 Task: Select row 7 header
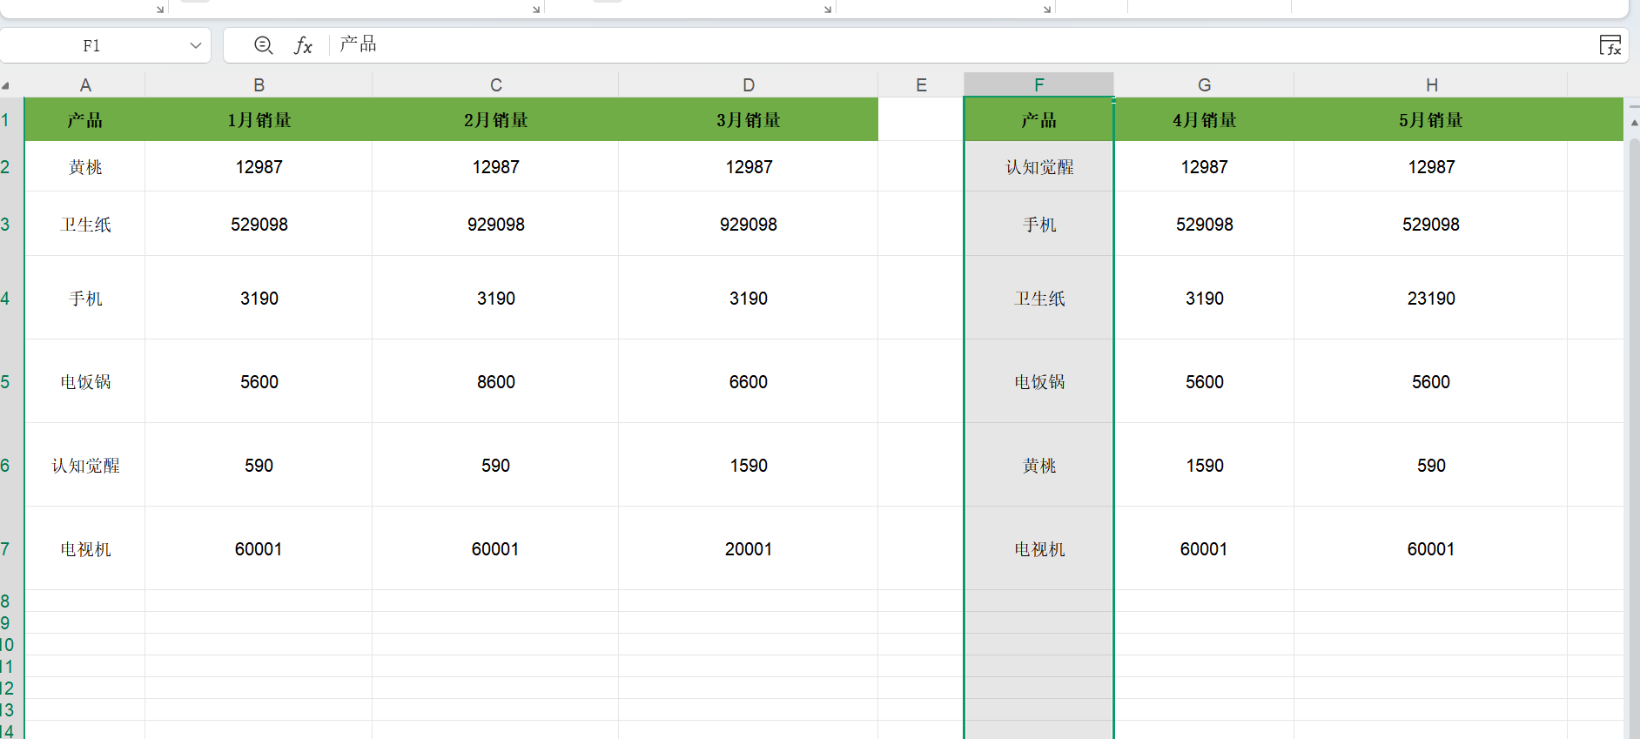(x=11, y=548)
